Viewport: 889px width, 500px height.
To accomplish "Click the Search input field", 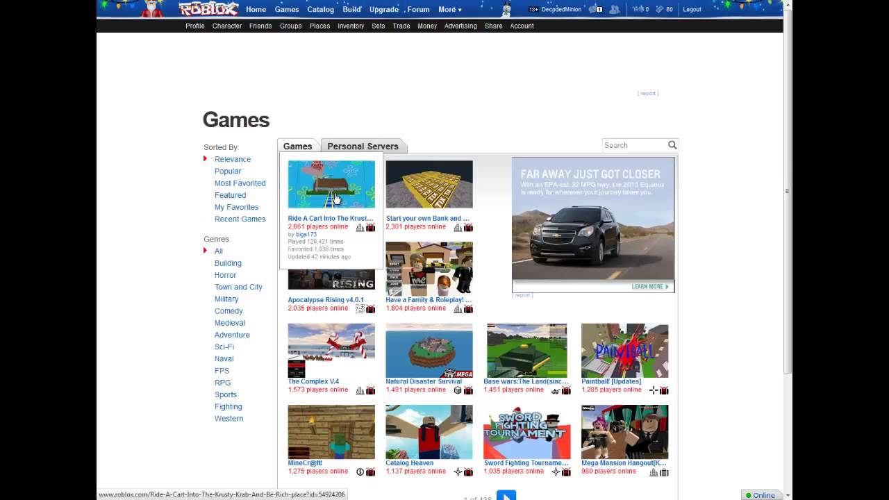I will pyautogui.click(x=634, y=145).
